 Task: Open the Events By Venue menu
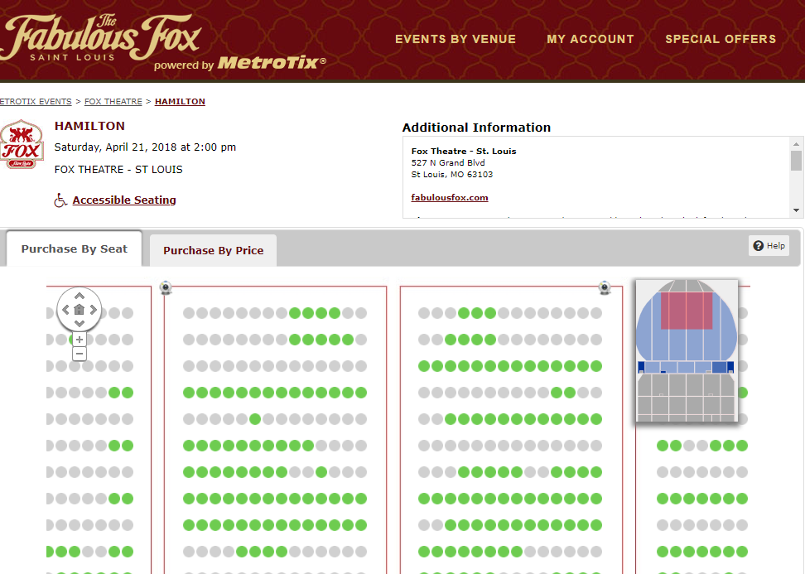tap(456, 39)
